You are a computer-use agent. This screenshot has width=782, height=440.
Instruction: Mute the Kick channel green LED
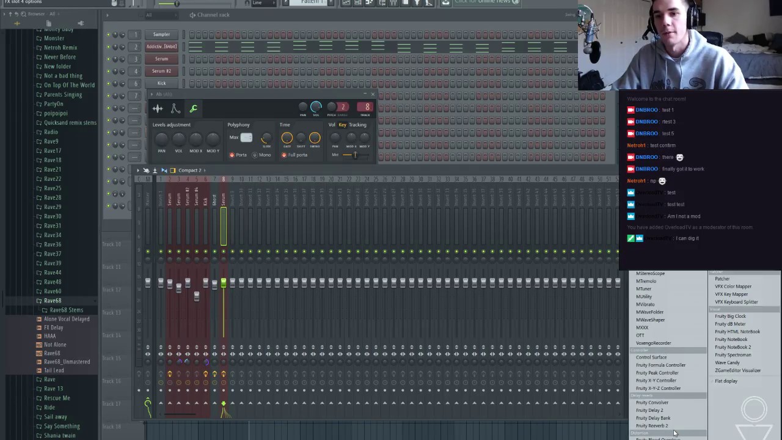109,84
